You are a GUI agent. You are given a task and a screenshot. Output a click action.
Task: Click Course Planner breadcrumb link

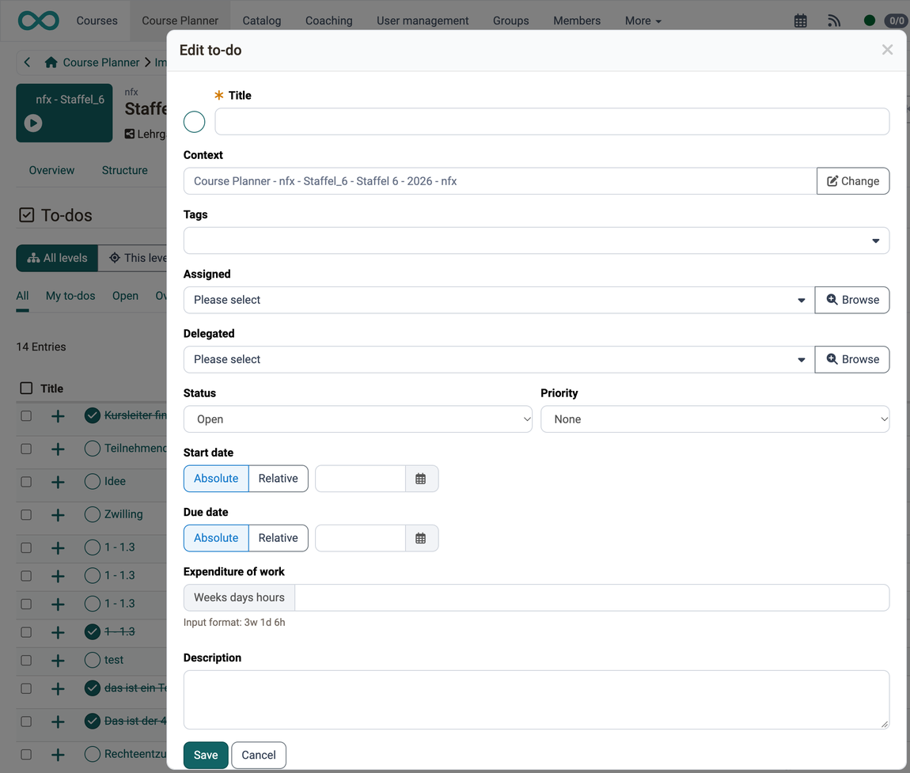click(x=101, y=62)
